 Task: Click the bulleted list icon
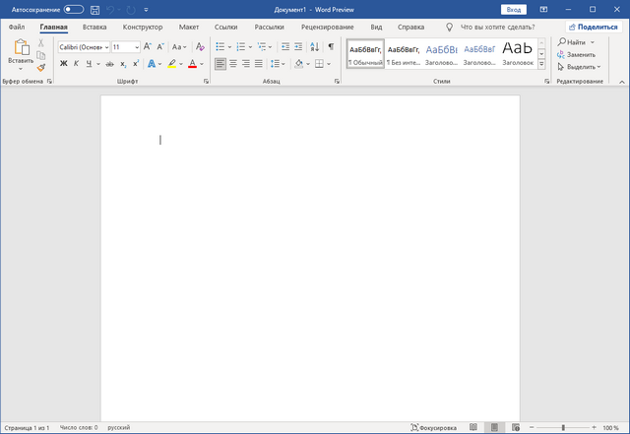pyautogui.click(x=220, y=46)
